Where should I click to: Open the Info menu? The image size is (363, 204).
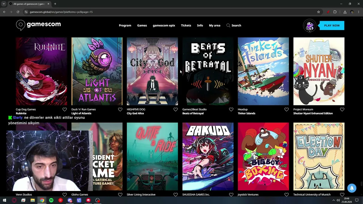(200, 25)
